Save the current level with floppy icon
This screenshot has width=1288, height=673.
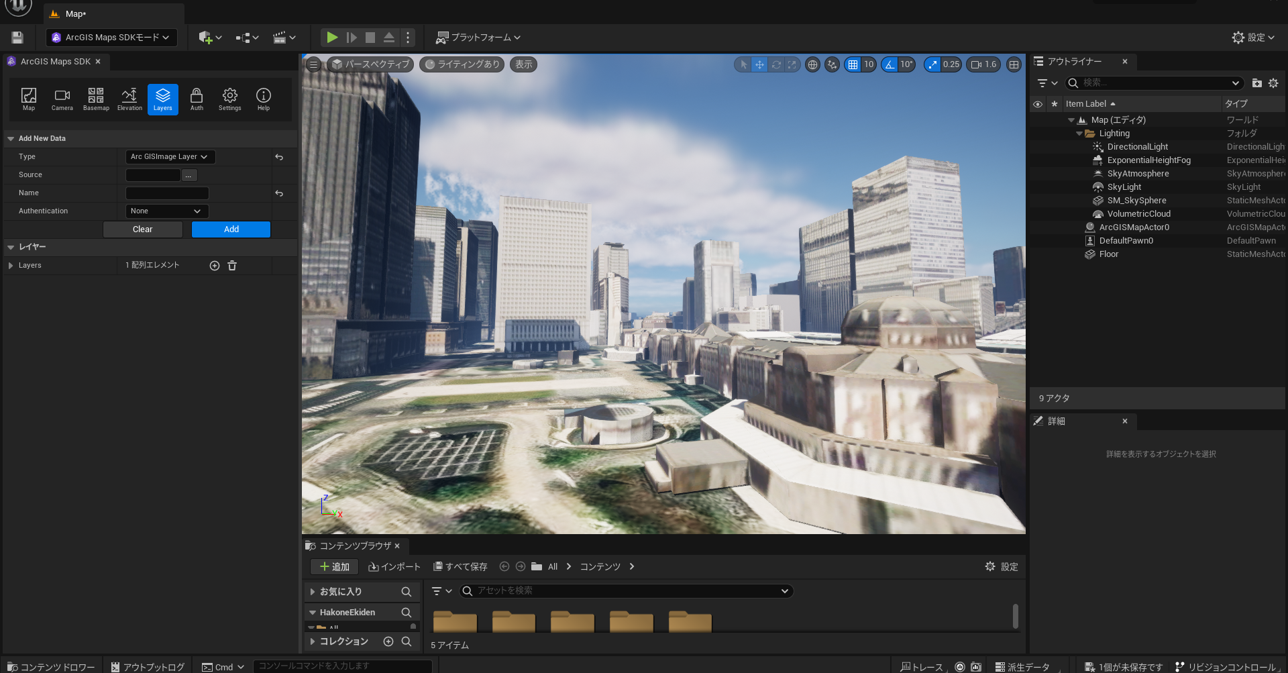pyautogui.click(x=17, y=38)
